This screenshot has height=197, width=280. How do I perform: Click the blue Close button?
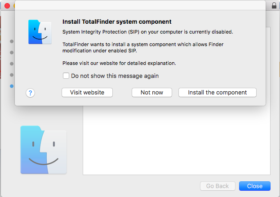(255, 186)
